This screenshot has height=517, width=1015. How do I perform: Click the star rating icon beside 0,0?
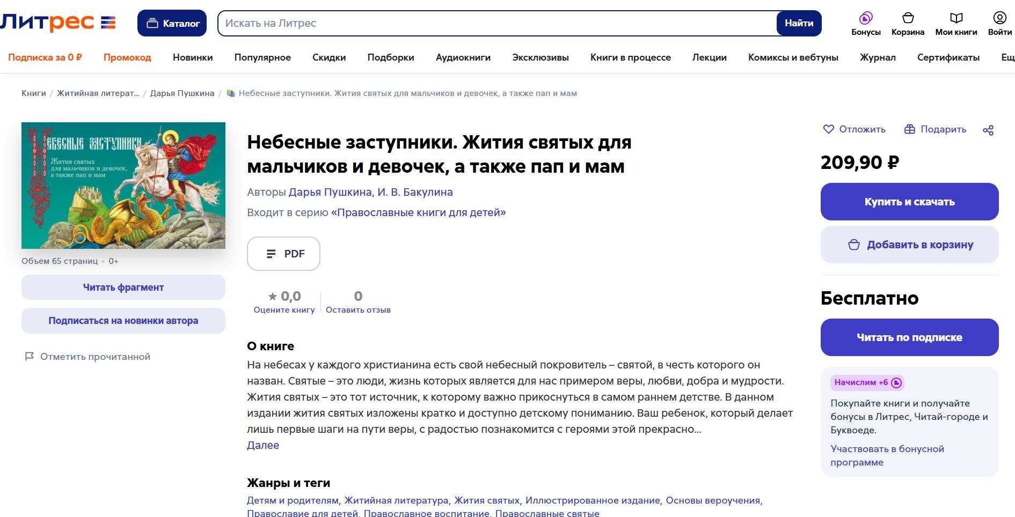pyautogui.click(x=273, y=296)
